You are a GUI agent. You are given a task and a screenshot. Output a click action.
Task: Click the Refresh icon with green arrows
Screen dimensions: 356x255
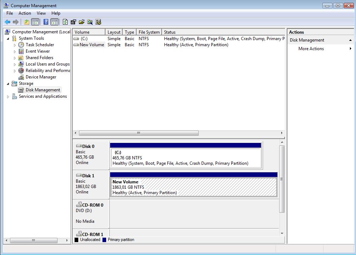click(65, 22)
